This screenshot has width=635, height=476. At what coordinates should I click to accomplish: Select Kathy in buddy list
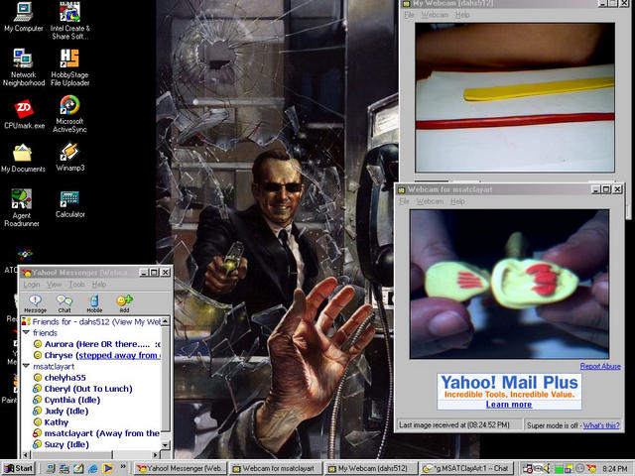[x=51, y=422]
